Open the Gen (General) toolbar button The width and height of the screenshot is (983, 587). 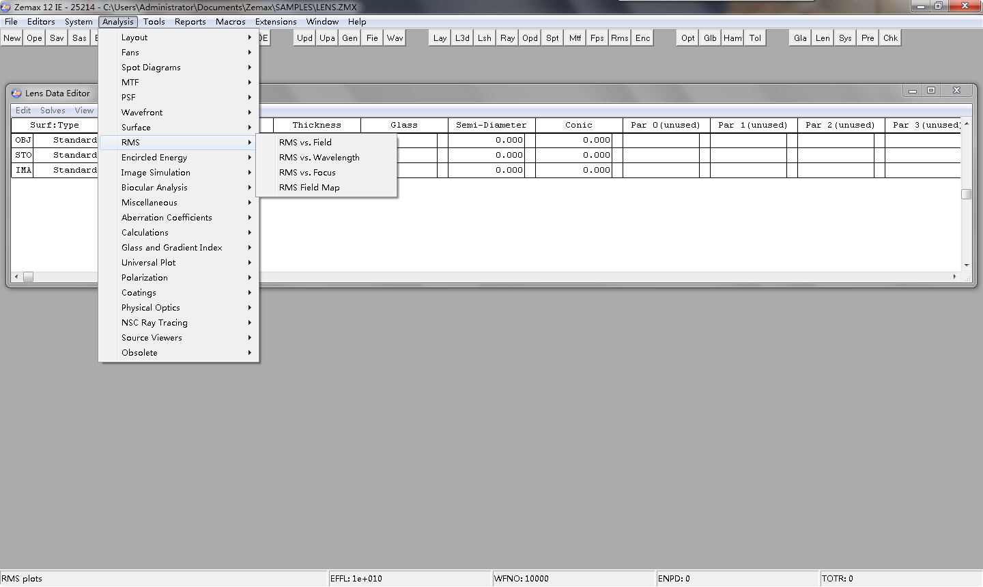pos(350,38)
